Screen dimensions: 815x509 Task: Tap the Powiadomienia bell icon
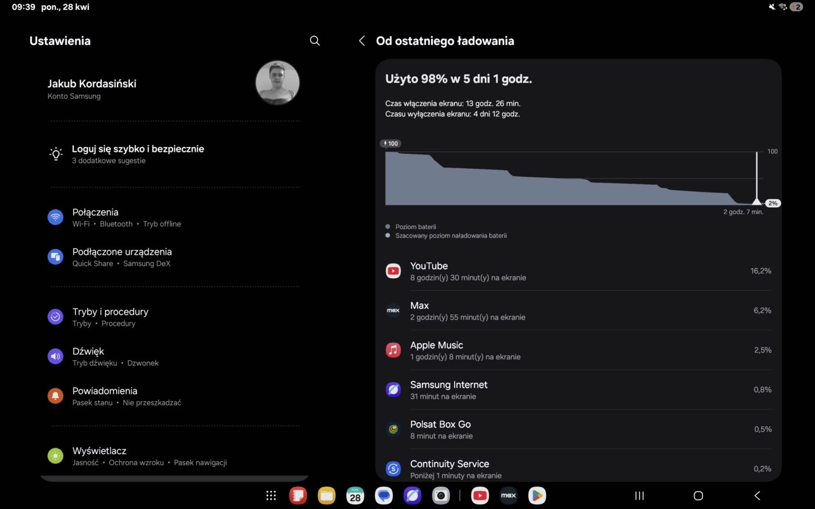click(x=55, y=396)
